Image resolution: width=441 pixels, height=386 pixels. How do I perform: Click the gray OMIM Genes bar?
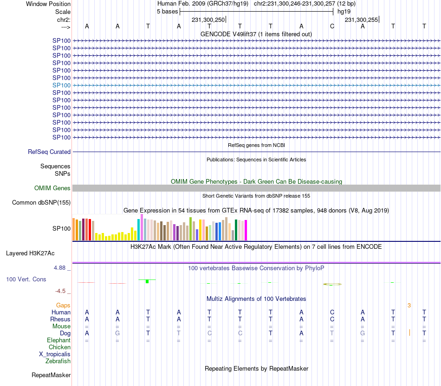tap(256, 188)
